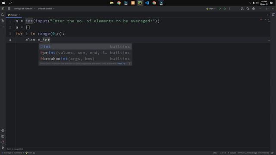Viewport: 276px width, 155px height.
Task: Open the Git/Version Control tool window icon
Action: click(3, 148)
